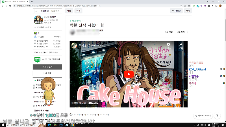The width and height of the screenshot is (226, 127).
Task: Open the 우왁군 channel avatar on the video
Action: coord(75,46)
